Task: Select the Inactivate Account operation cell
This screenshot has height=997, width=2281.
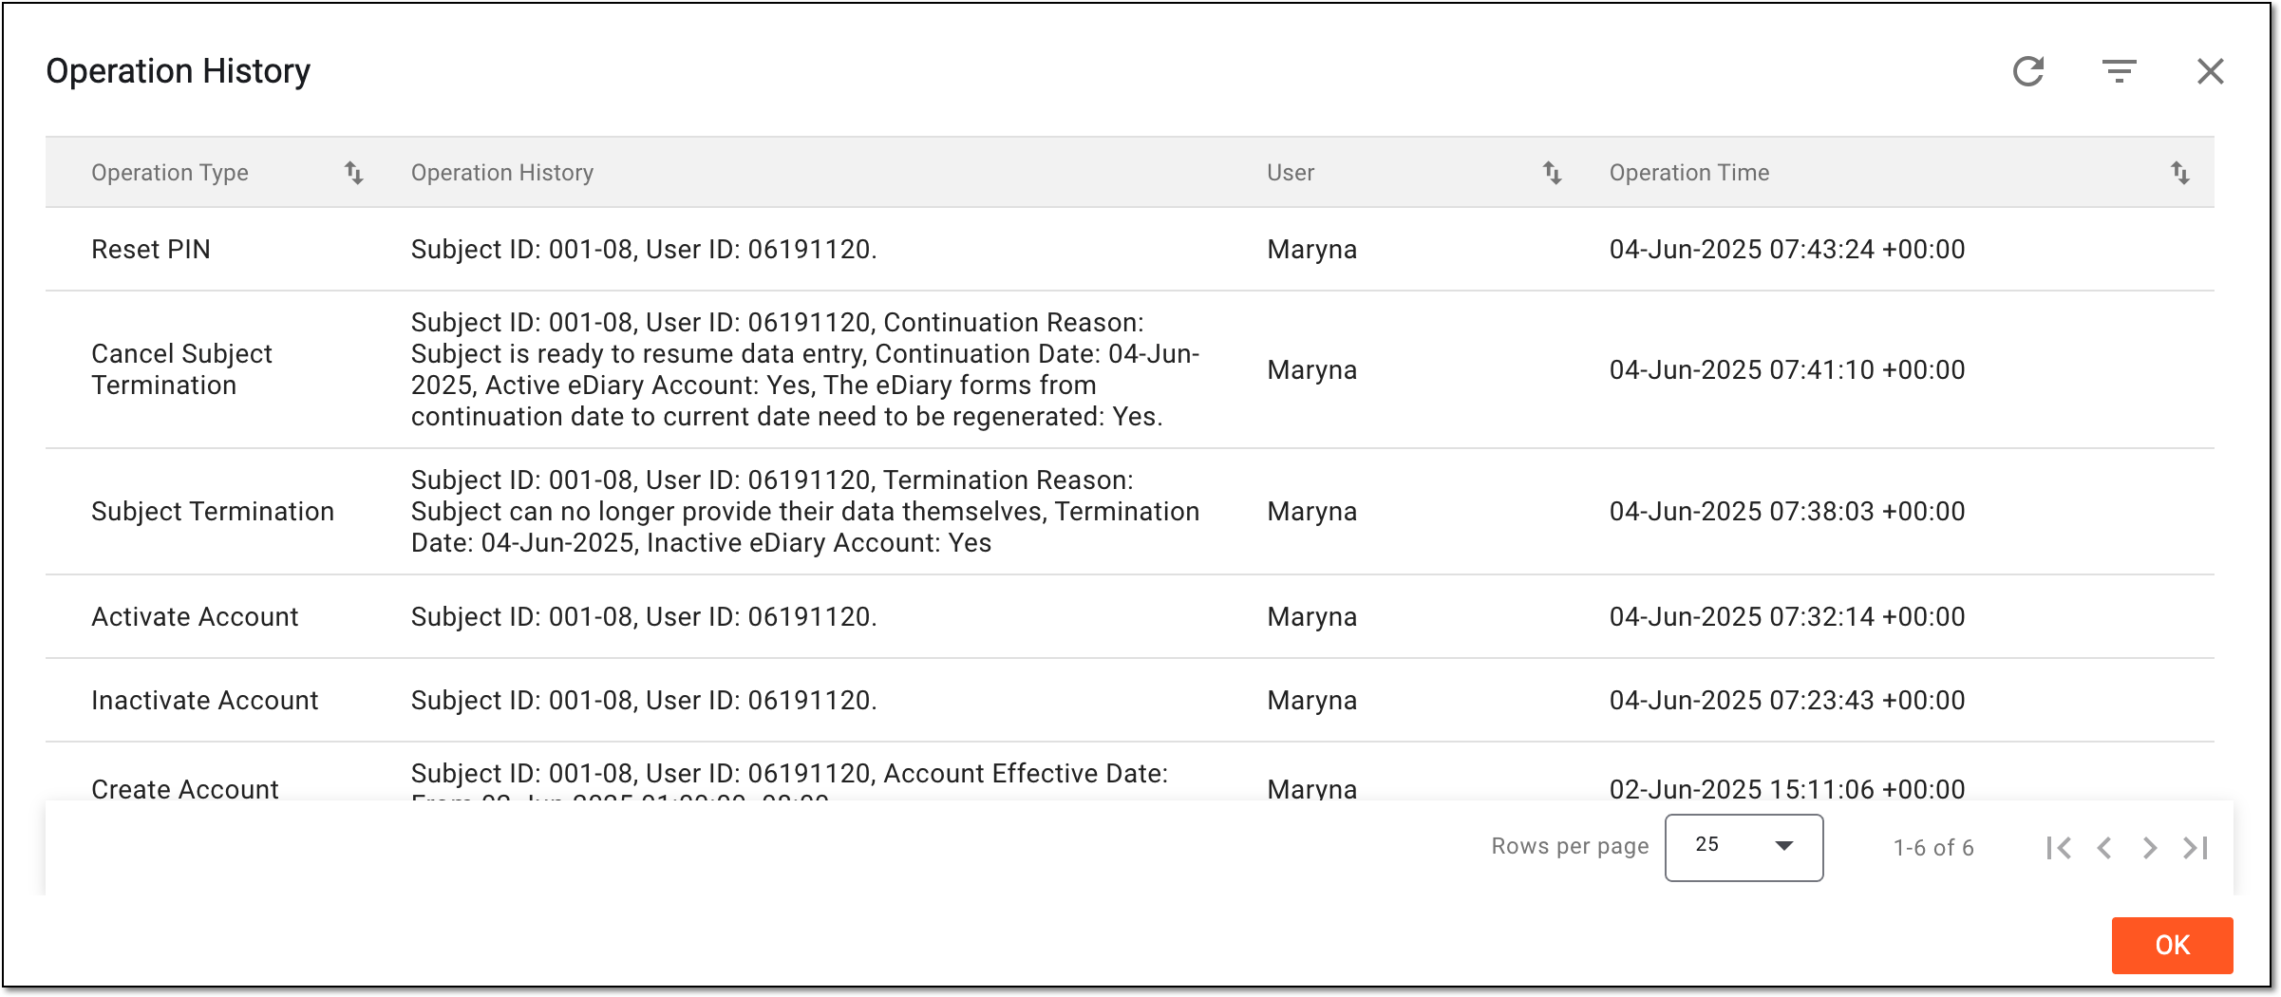Action: (x=205, y=701)
